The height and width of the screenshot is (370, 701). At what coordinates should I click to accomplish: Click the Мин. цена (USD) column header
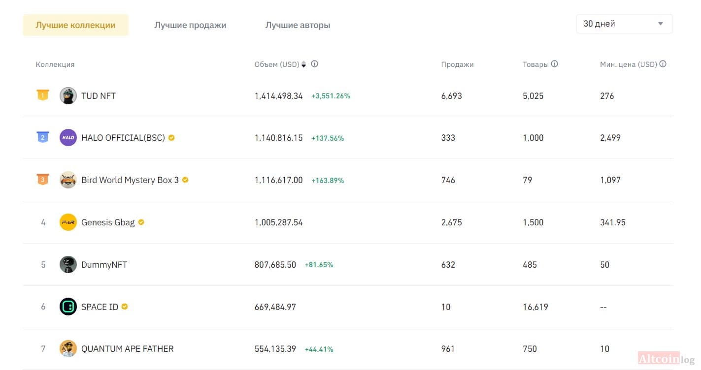click(629, 64)
